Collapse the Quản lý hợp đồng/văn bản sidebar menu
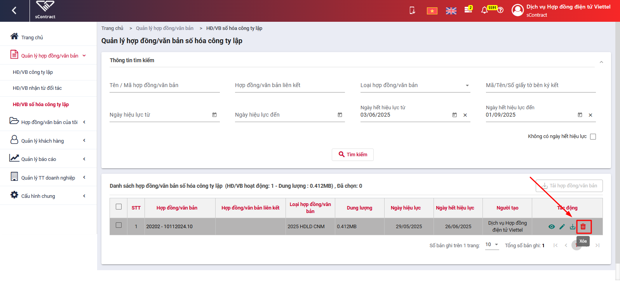The image size is (620, 283). pyautogui.click(x=48, y=56)
